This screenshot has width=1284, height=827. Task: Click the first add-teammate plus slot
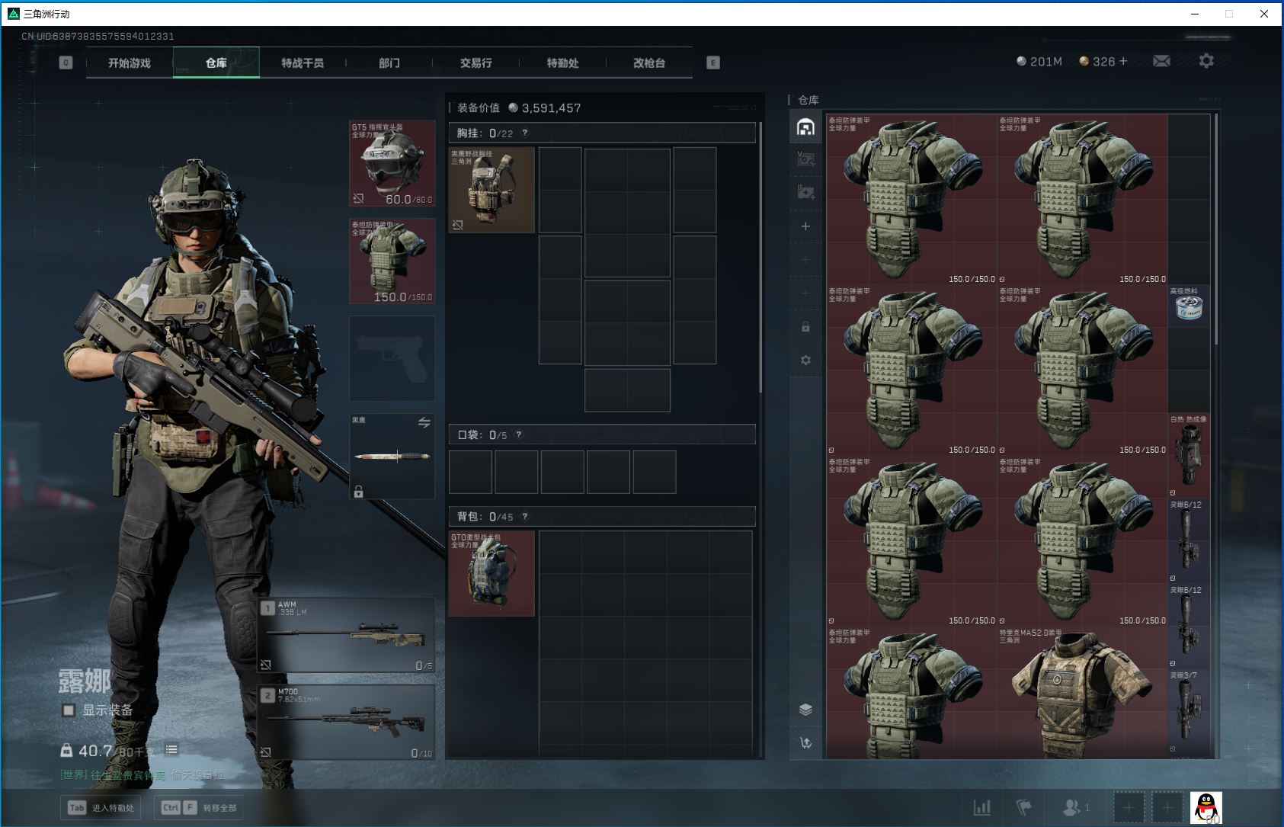1129,807
